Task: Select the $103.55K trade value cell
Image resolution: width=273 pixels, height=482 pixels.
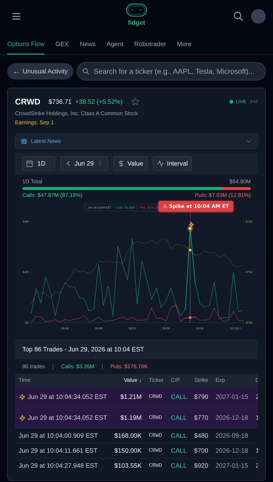Action: pos(128,466)
